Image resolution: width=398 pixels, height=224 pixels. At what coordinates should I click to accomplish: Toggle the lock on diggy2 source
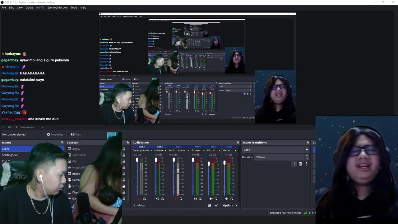pyautogui.click(x=124, y=149)
